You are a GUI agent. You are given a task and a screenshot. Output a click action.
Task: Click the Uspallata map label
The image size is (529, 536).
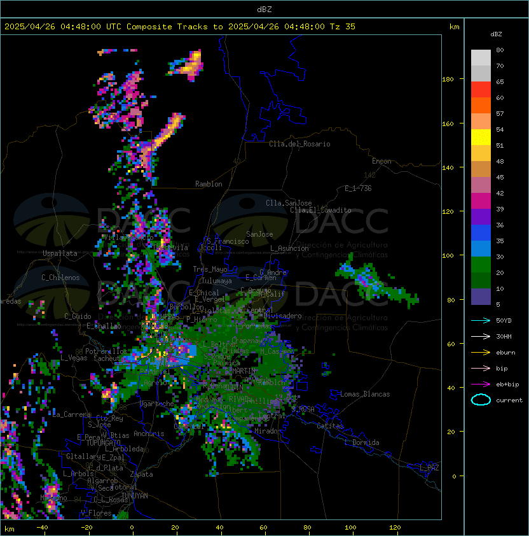60,253
